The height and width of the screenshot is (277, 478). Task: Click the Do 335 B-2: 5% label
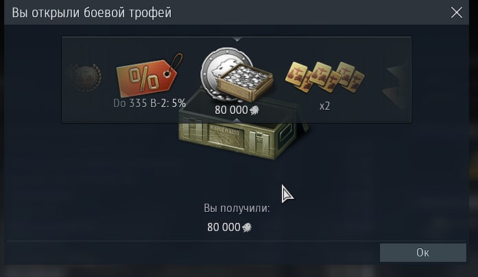click(x=150, y=104)
